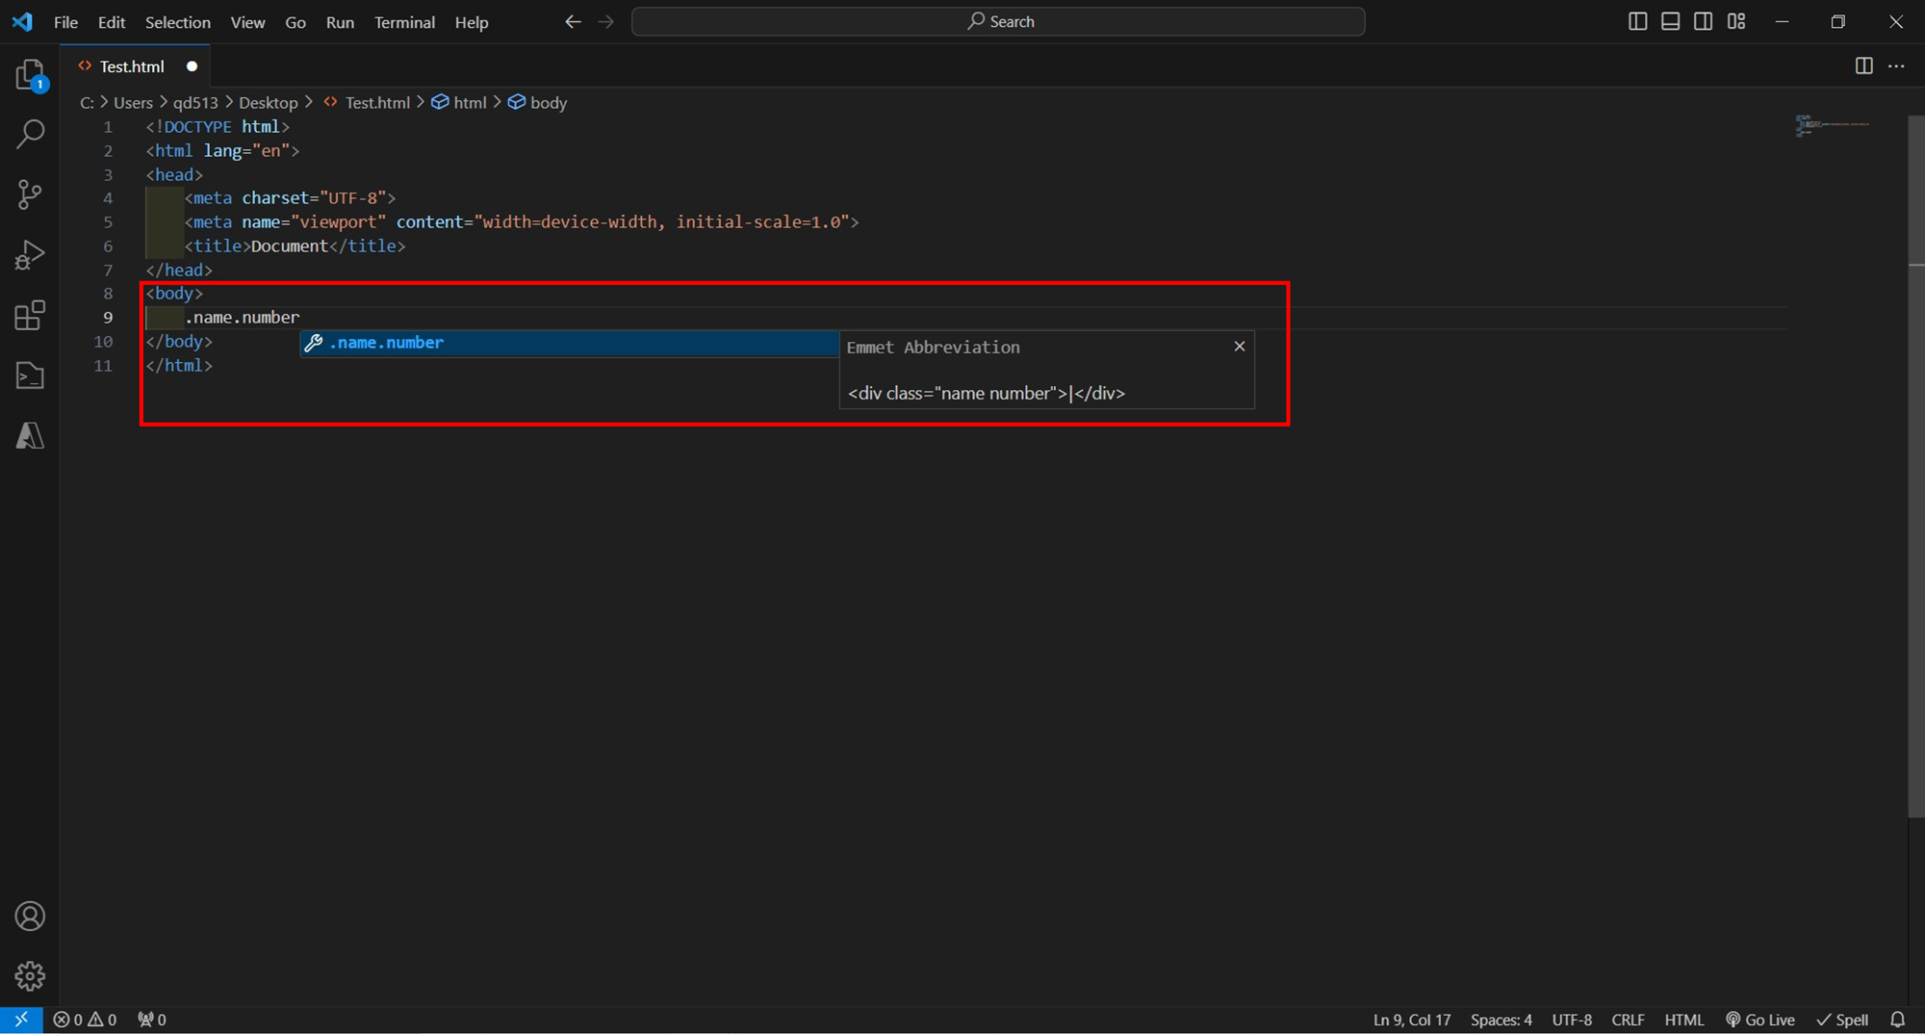Change indentation via Spaces: 4

coord(1501,1020)
